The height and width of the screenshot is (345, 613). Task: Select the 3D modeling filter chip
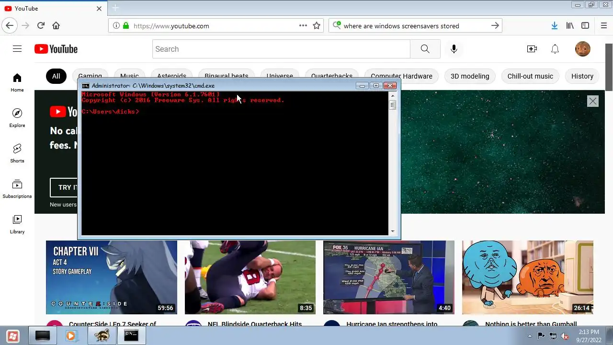coord(470,76)
